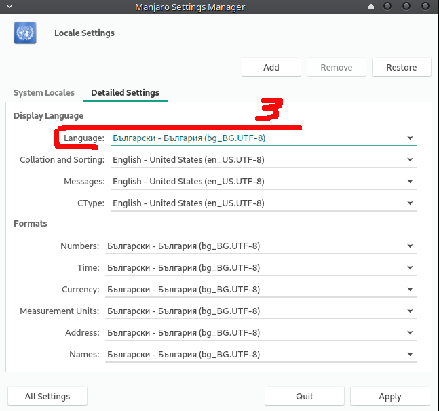This screenshot has width=439, height=411.
Task: Click the Collation and Sorting label
Action: 62,160
